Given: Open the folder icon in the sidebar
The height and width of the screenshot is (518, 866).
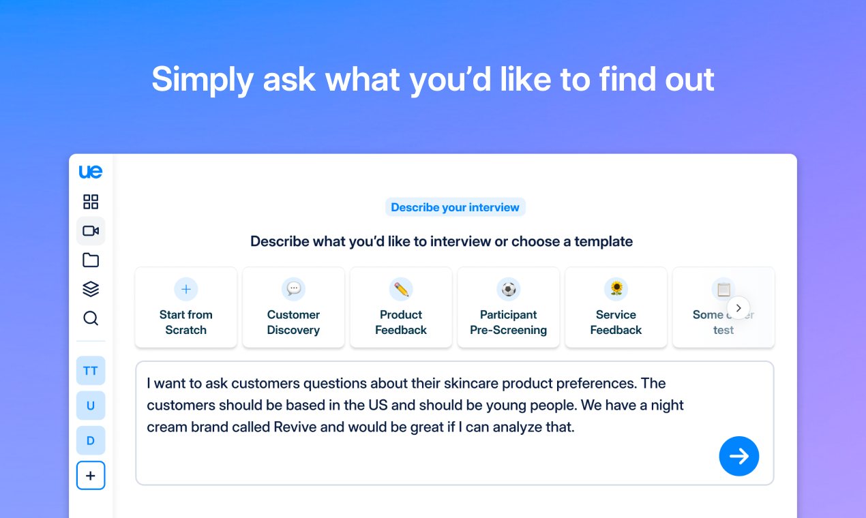Looking at the screenshot, I should (91, 260).
